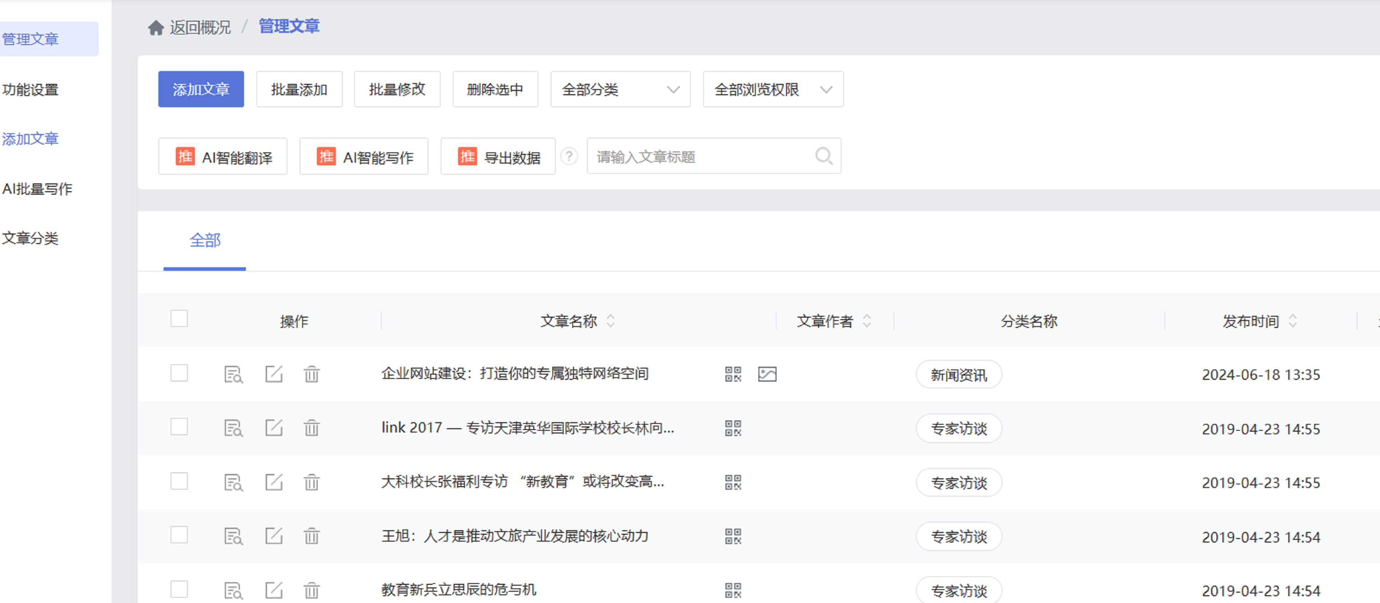
Task: Sort by 发布时间 column arrows
Action: click(1292, 321)
